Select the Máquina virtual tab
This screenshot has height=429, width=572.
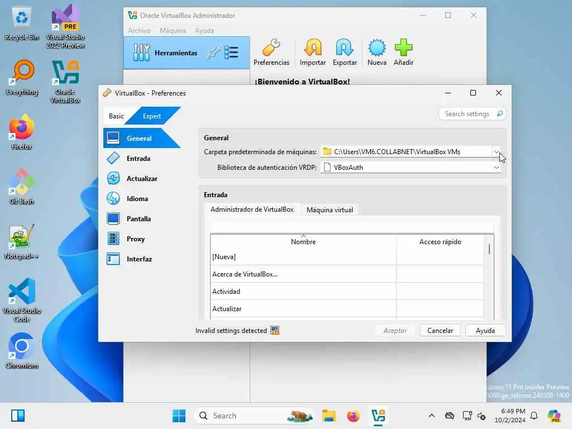point(330,210)
